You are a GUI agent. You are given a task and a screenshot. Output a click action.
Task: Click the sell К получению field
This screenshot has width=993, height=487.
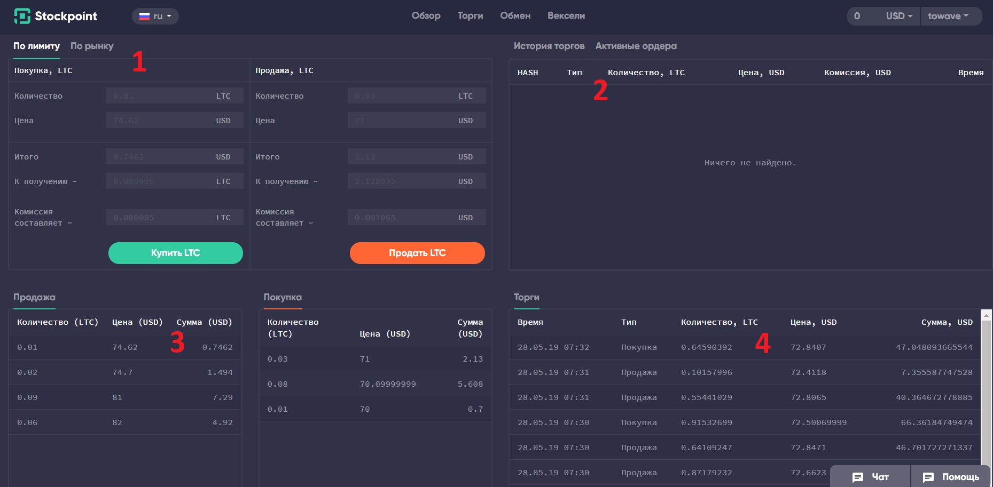pyautogui.click(x=417, y=181)
